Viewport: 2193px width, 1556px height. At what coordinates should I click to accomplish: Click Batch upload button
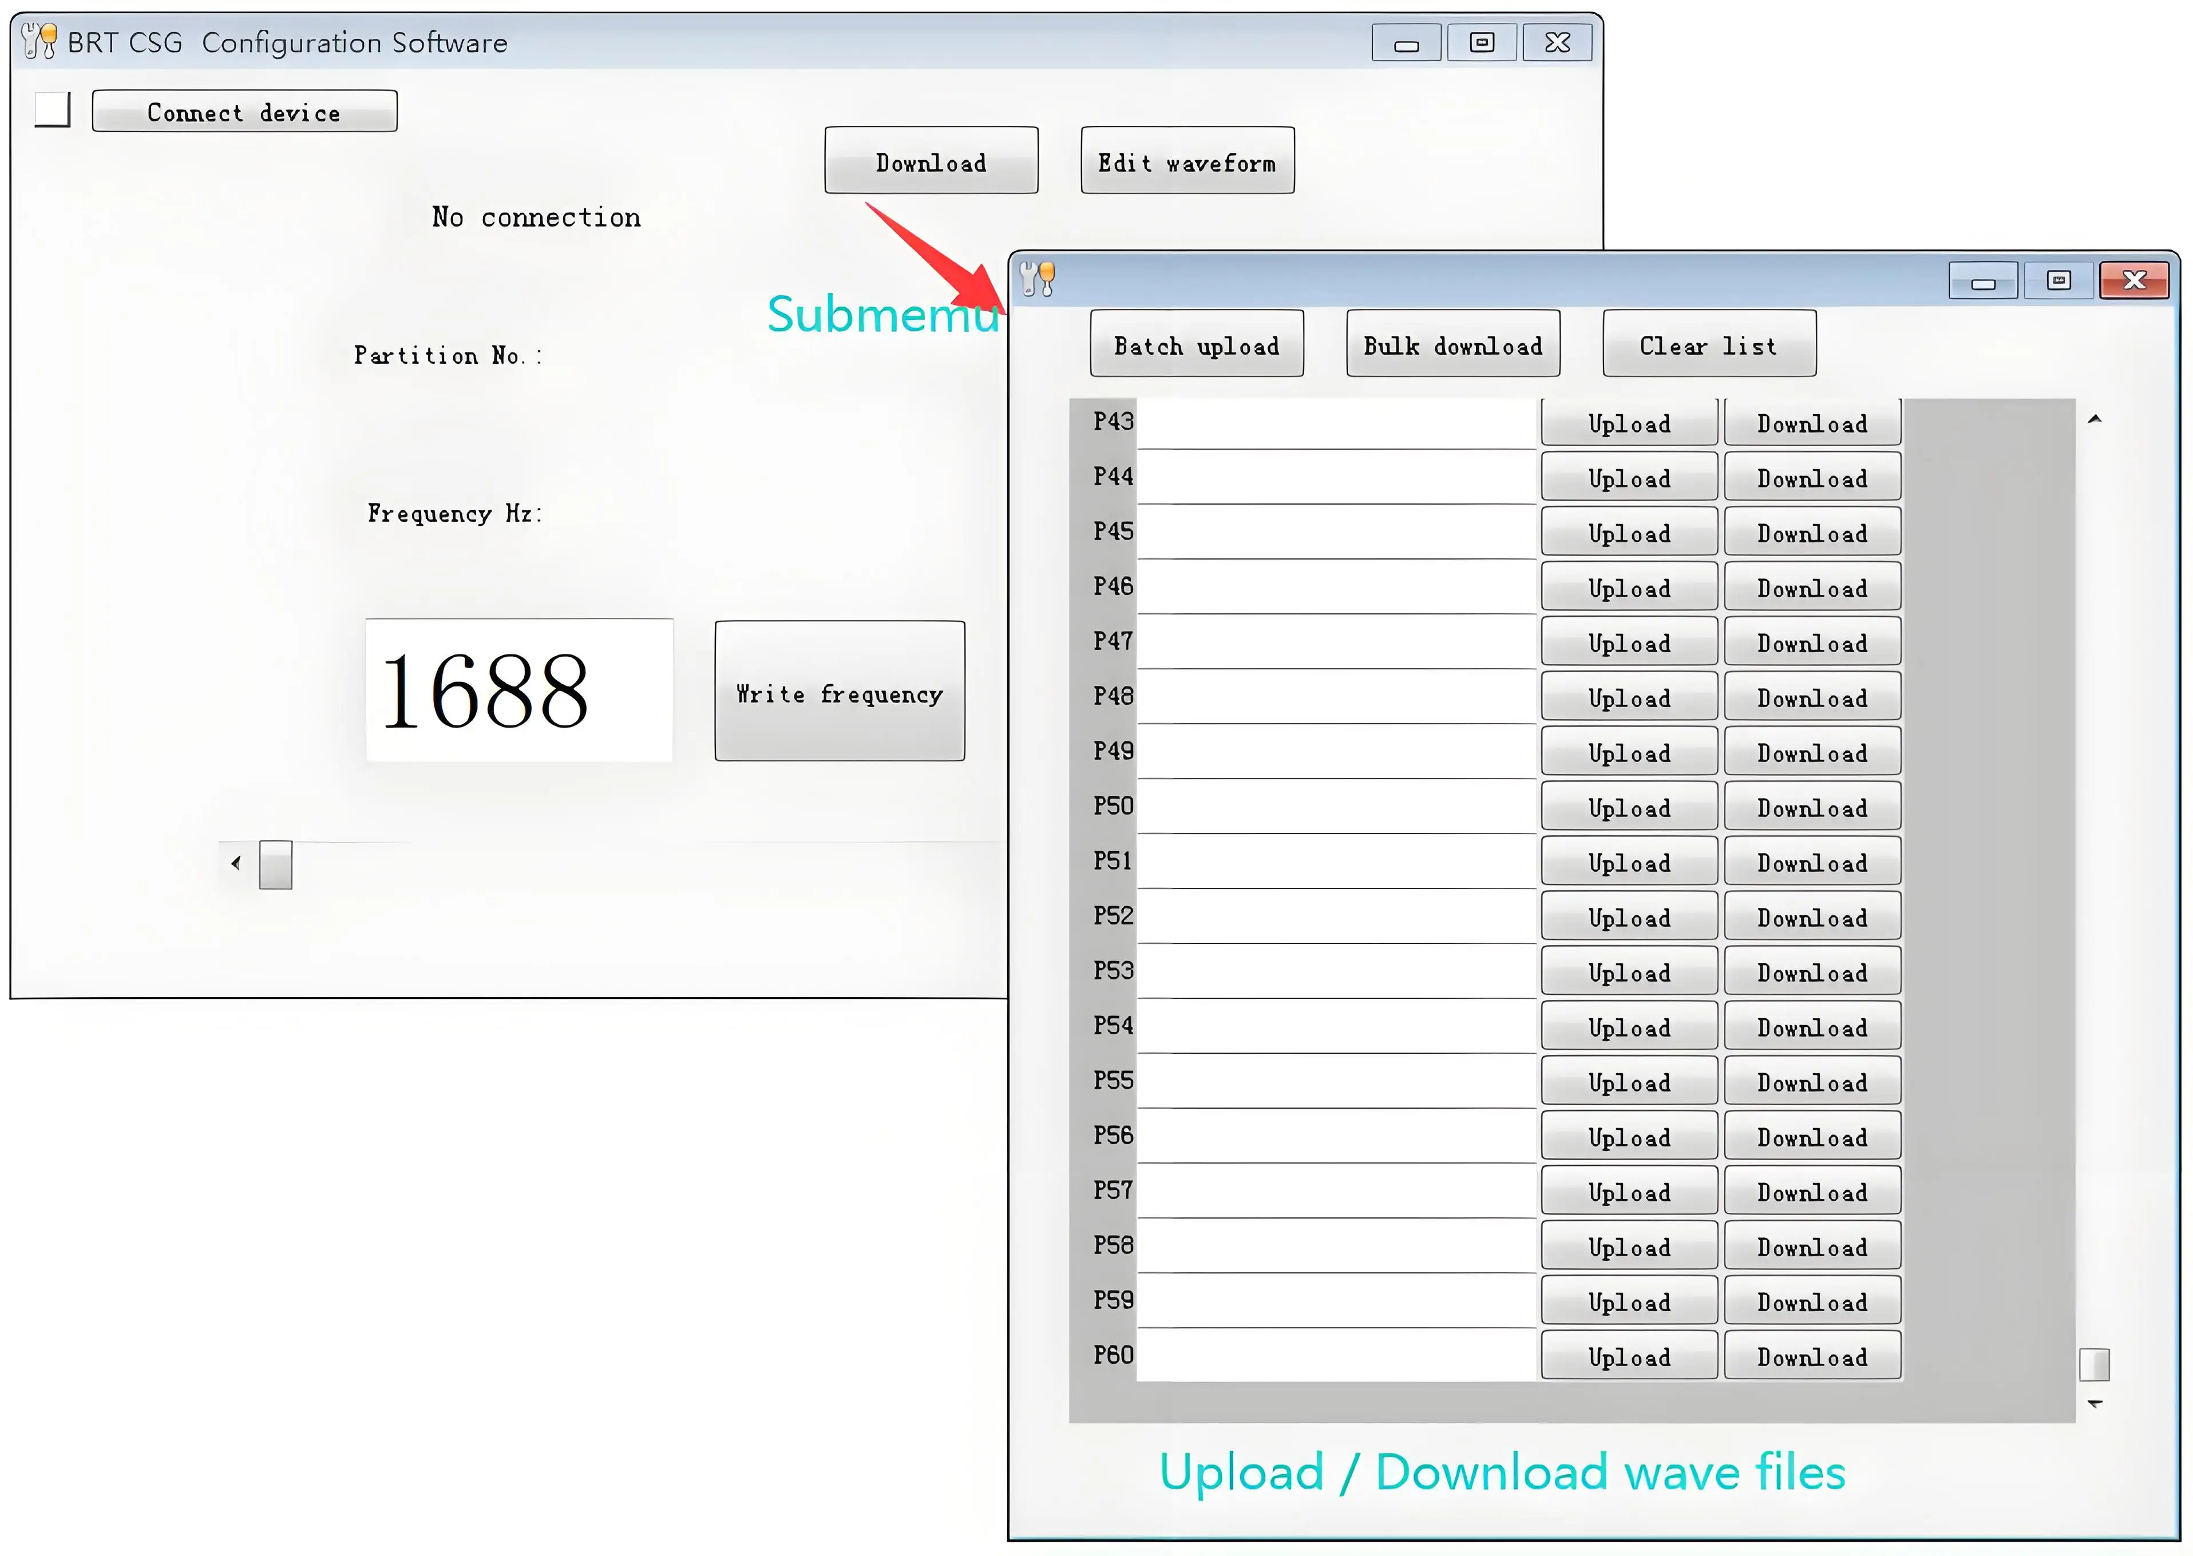pyautogui.click(x=1196, y=344)
